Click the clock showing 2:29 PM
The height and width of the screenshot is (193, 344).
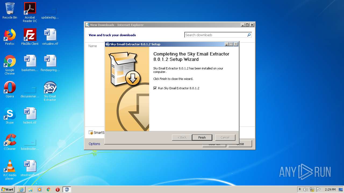click(330, 190)
